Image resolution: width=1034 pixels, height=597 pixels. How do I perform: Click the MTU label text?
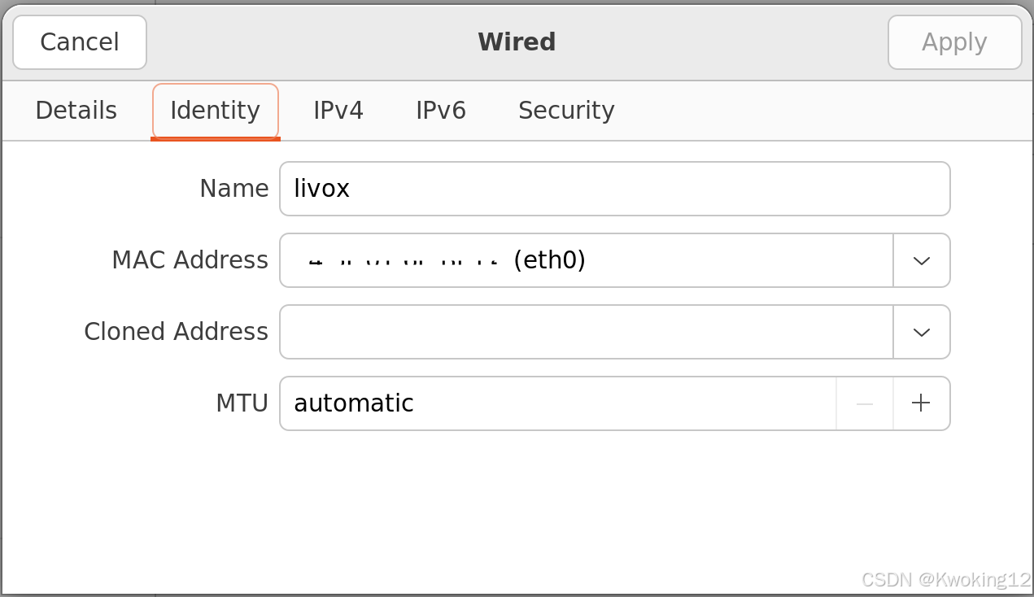point(242,403)
